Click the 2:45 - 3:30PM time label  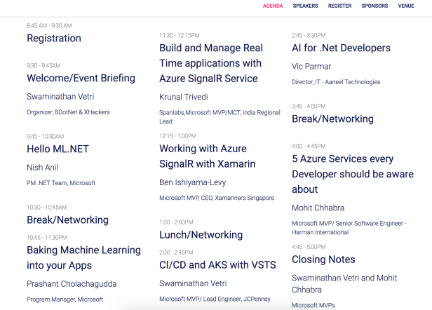(309, 35)
